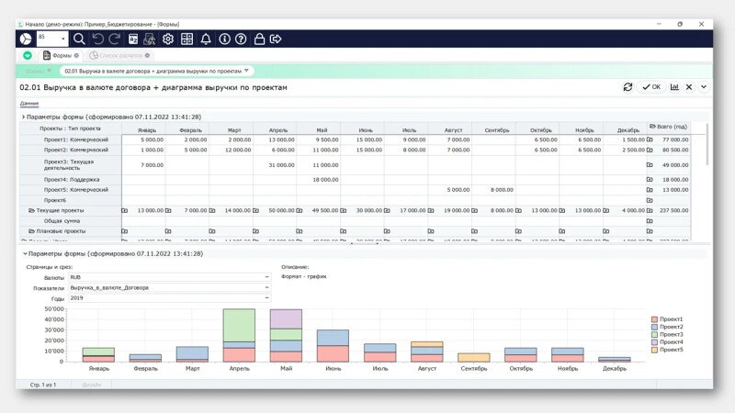
Task: Open the zoom level 85 dropdown
Action: point(63,39)
